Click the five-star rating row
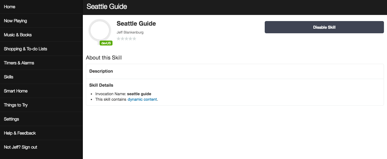The image size is (387, 159). click(126, 39)
